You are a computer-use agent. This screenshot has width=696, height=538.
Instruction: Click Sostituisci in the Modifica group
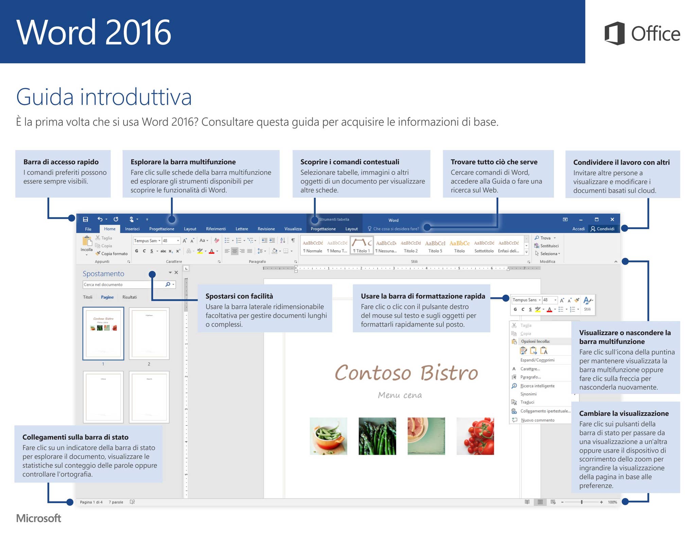click(x=546, y=246)
